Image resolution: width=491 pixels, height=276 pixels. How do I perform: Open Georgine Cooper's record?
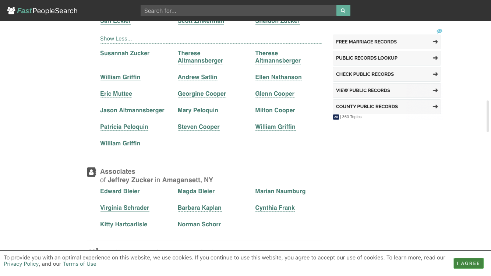202,93
